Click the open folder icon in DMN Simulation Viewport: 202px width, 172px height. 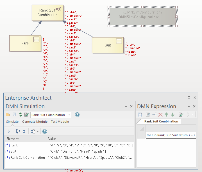pos(8,115)
